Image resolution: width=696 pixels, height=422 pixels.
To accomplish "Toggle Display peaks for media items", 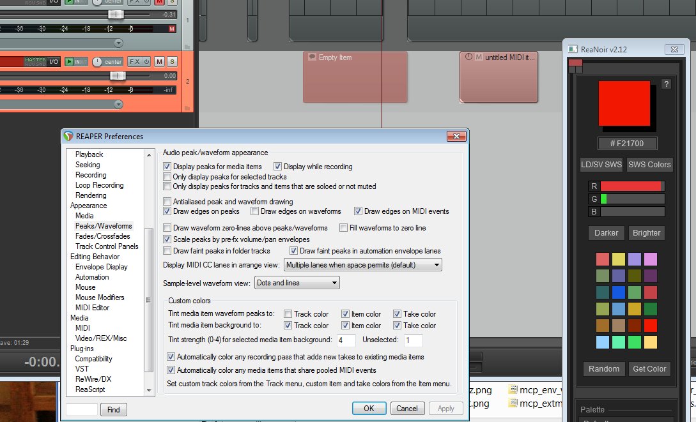I will (x=167, y=167).
